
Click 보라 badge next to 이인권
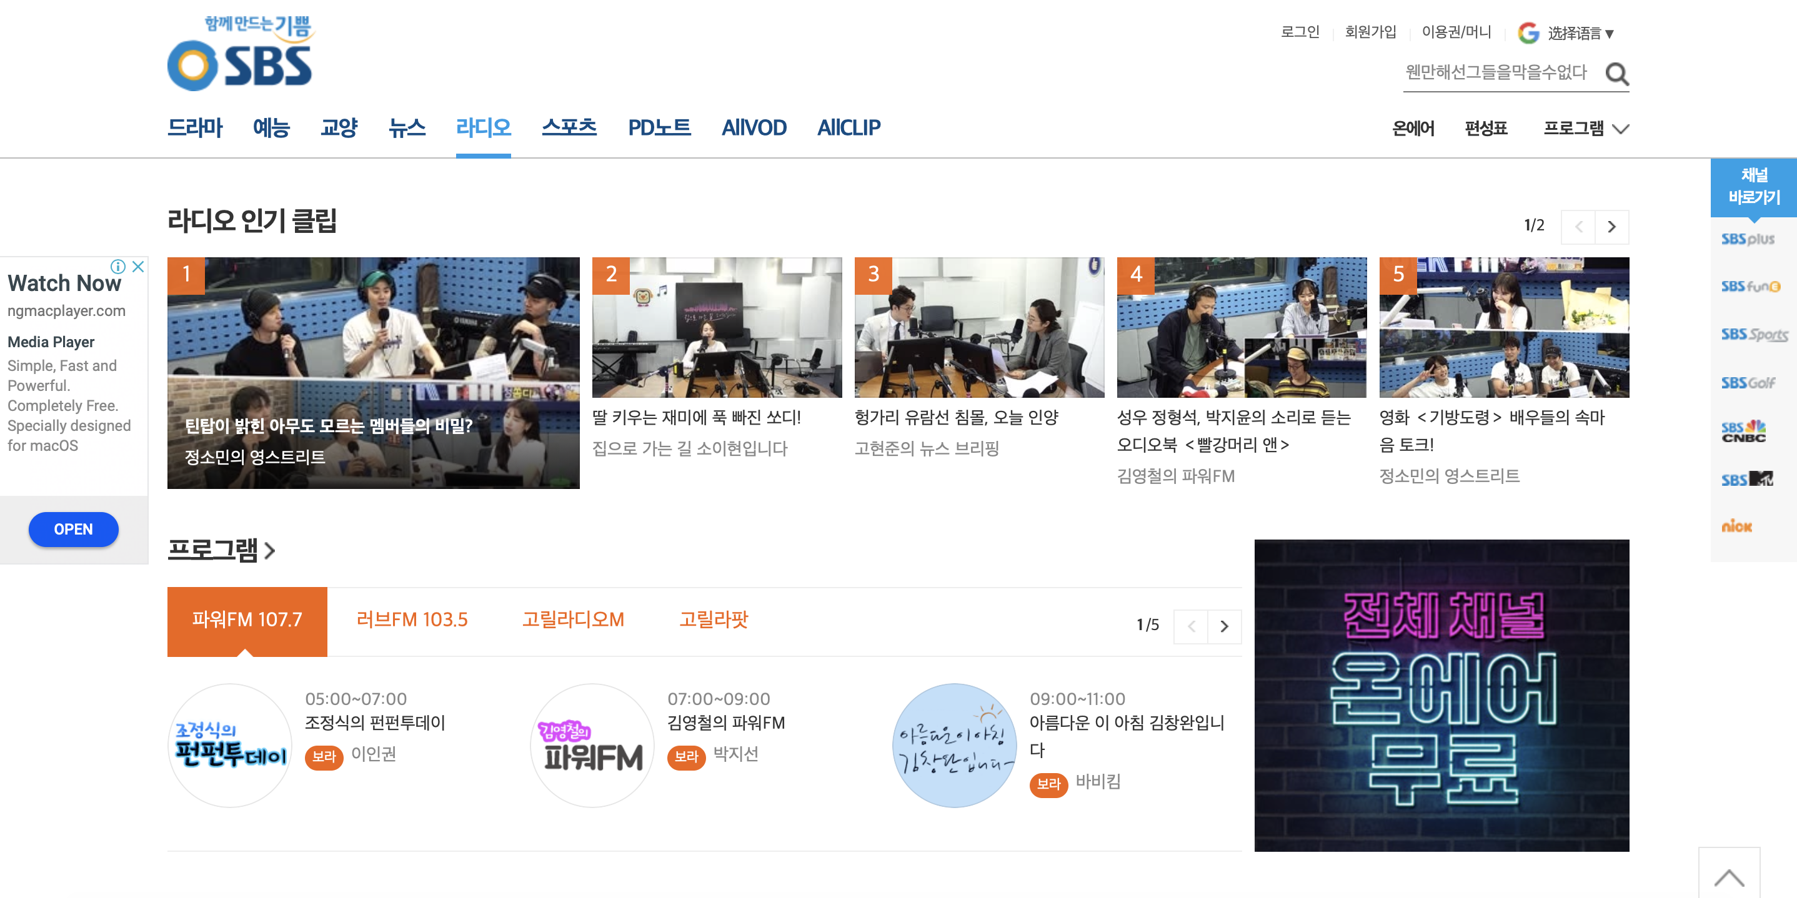tap(324, 757)
